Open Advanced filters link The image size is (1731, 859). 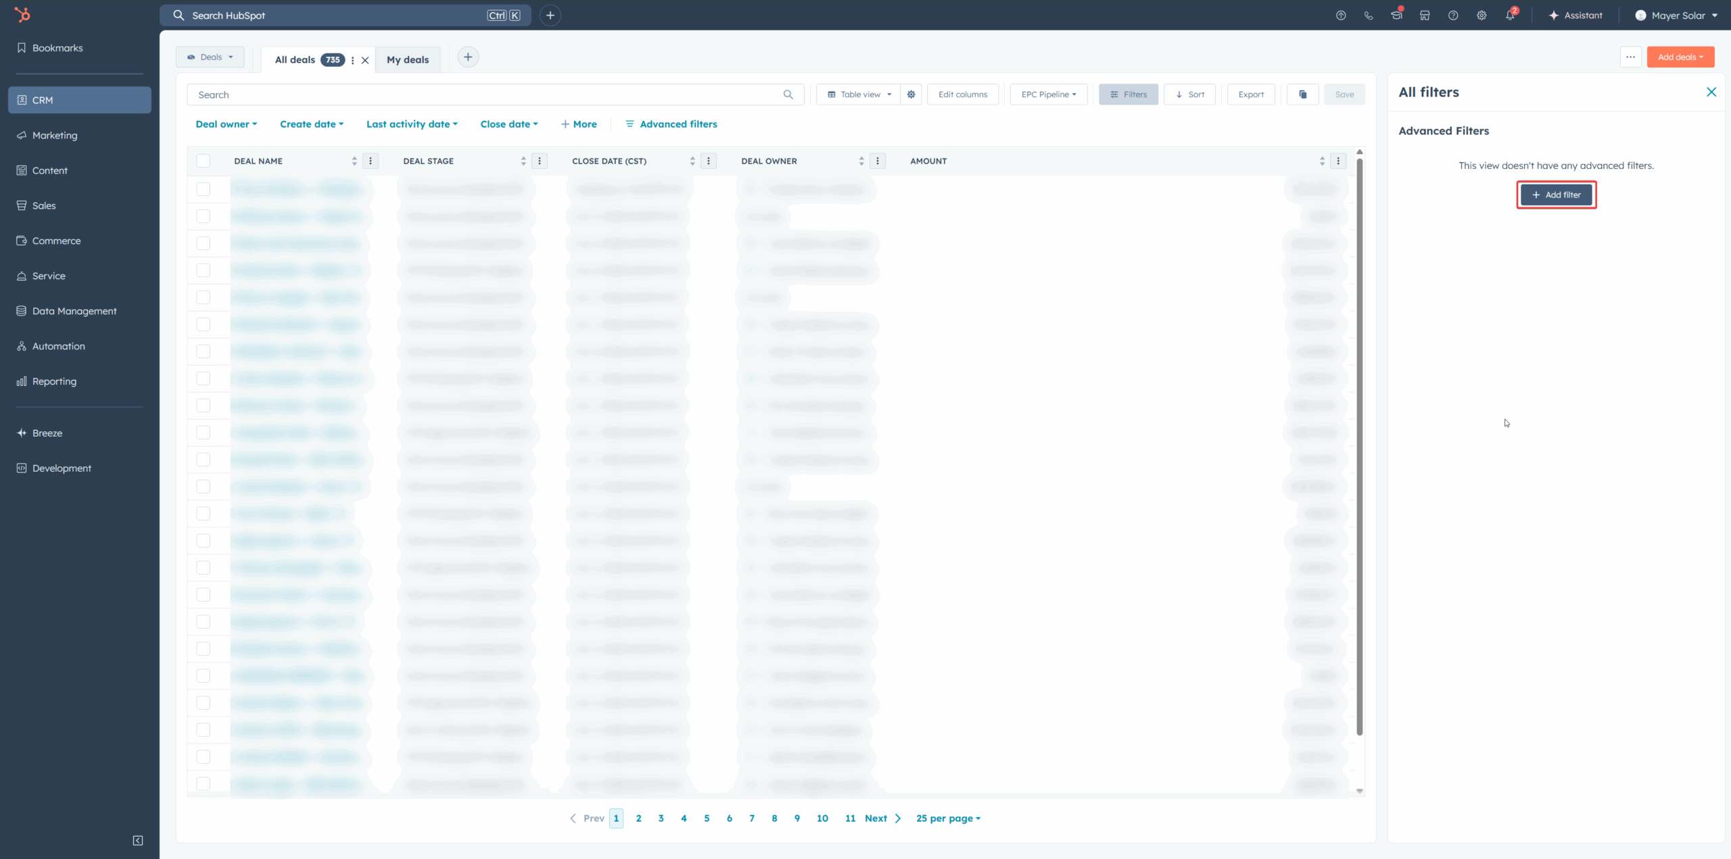[x=671, y=124]
